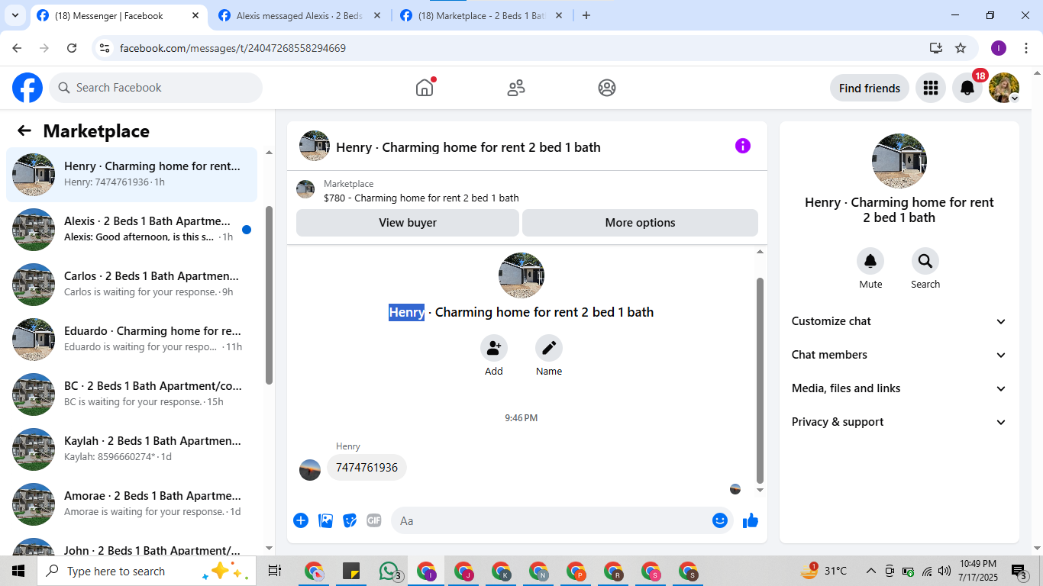Switch to the Marketplace 2 Beds tab
Viewport: 1043px width, 586px height.
[482, 16]
